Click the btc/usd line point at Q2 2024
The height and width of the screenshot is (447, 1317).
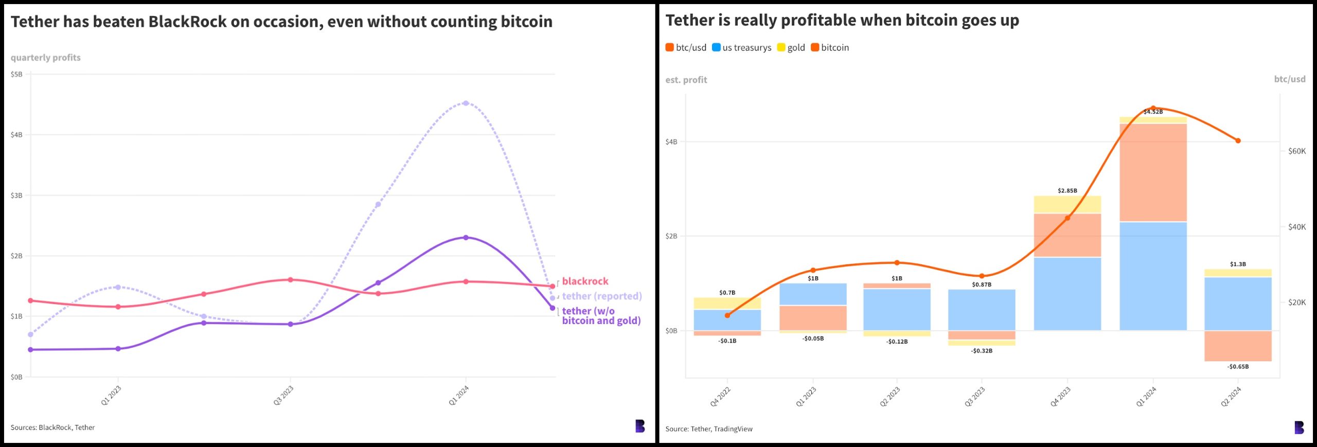pos(1238,140)
